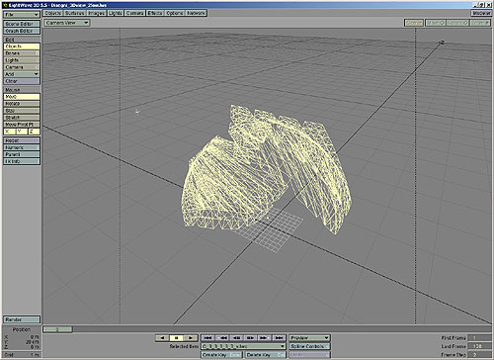Open the Network panel tab
The width and height of the screenshot is (494, 360).
coord(197,13)
